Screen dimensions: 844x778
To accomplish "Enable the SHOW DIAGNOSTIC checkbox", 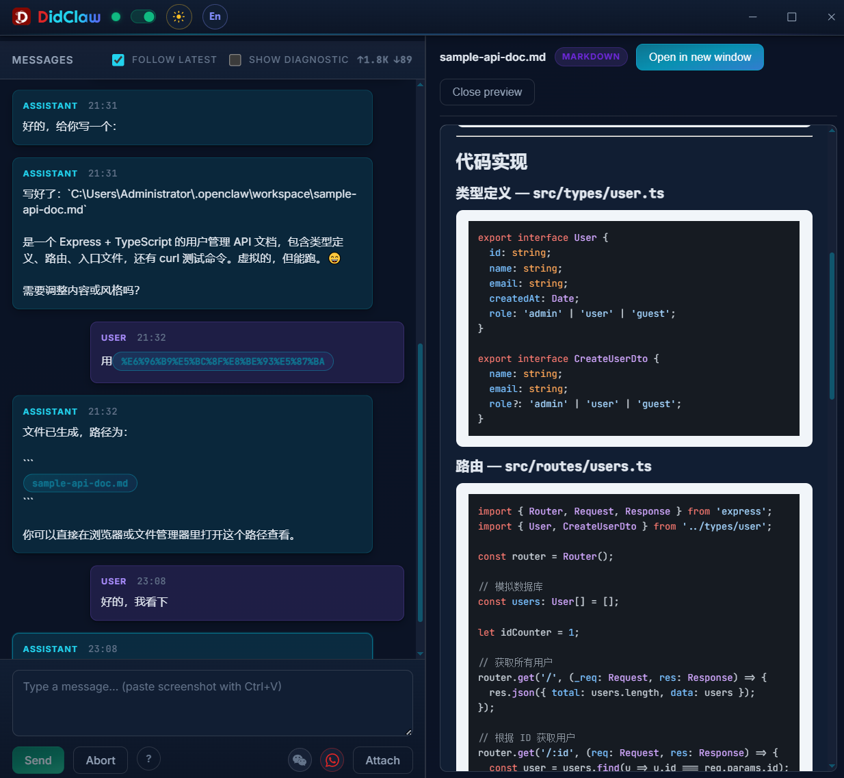I will (235, 60).
